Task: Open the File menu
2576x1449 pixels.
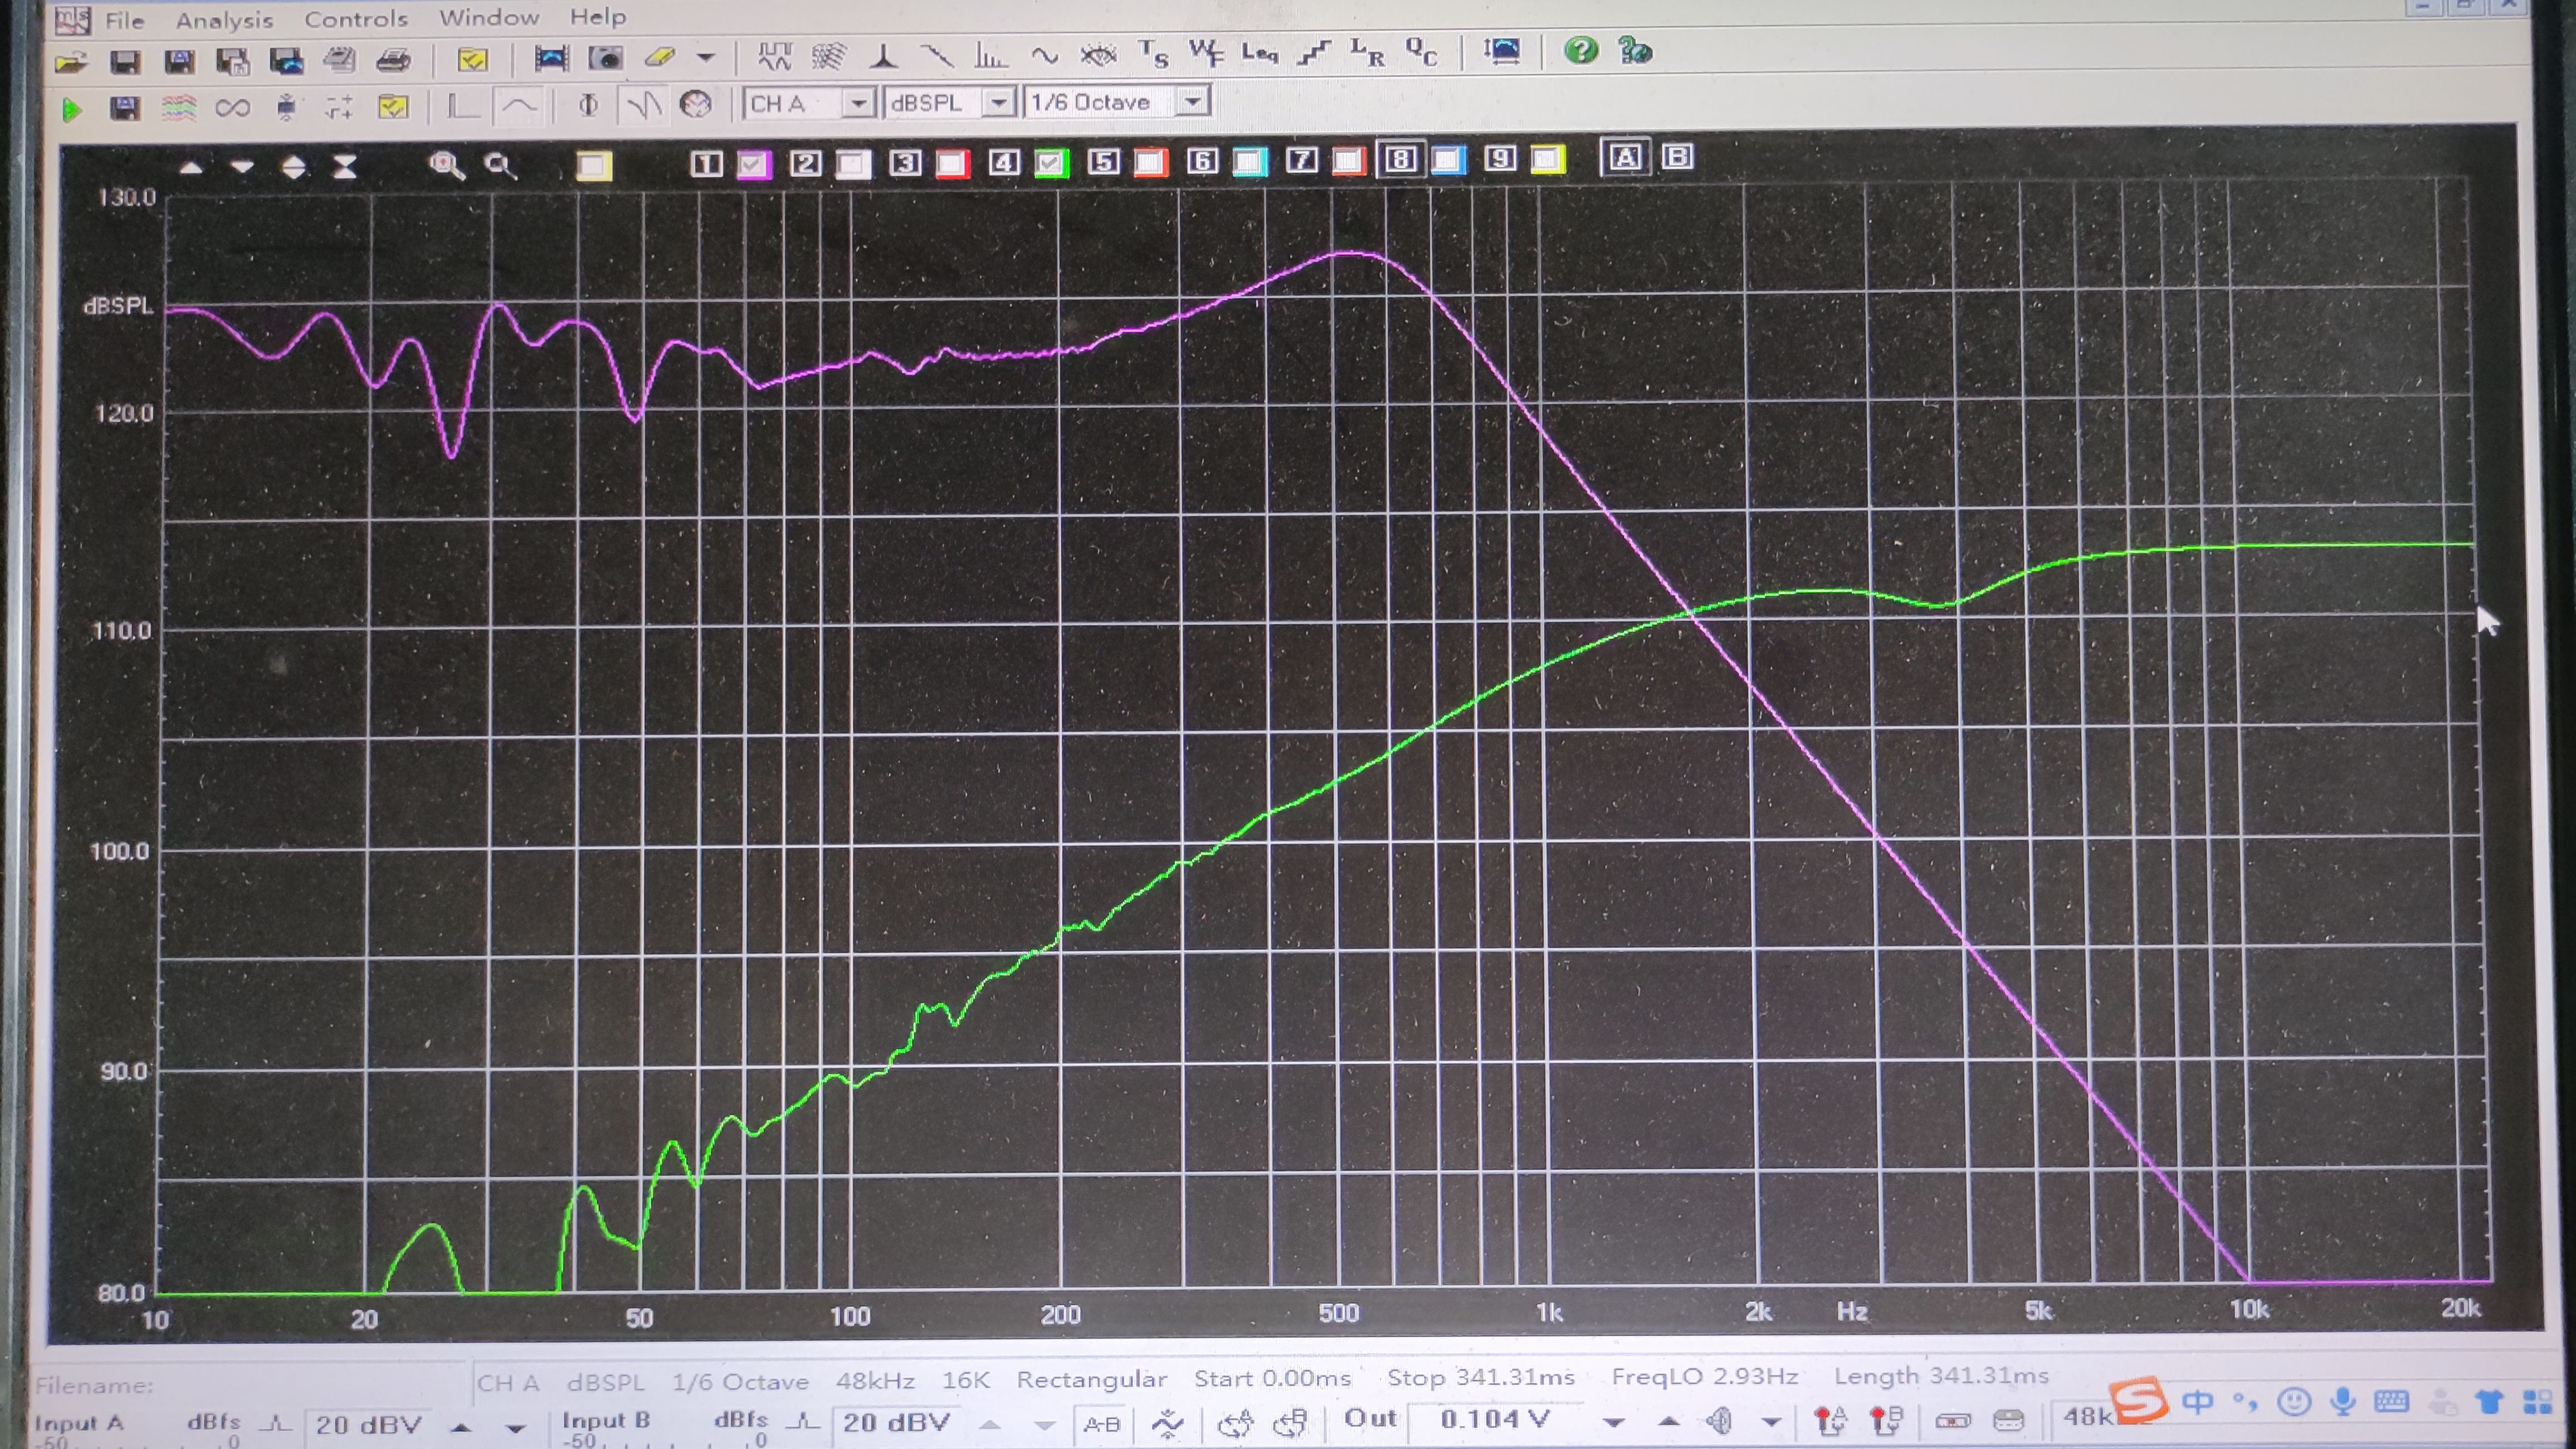Action: click(x=124, y=20)
